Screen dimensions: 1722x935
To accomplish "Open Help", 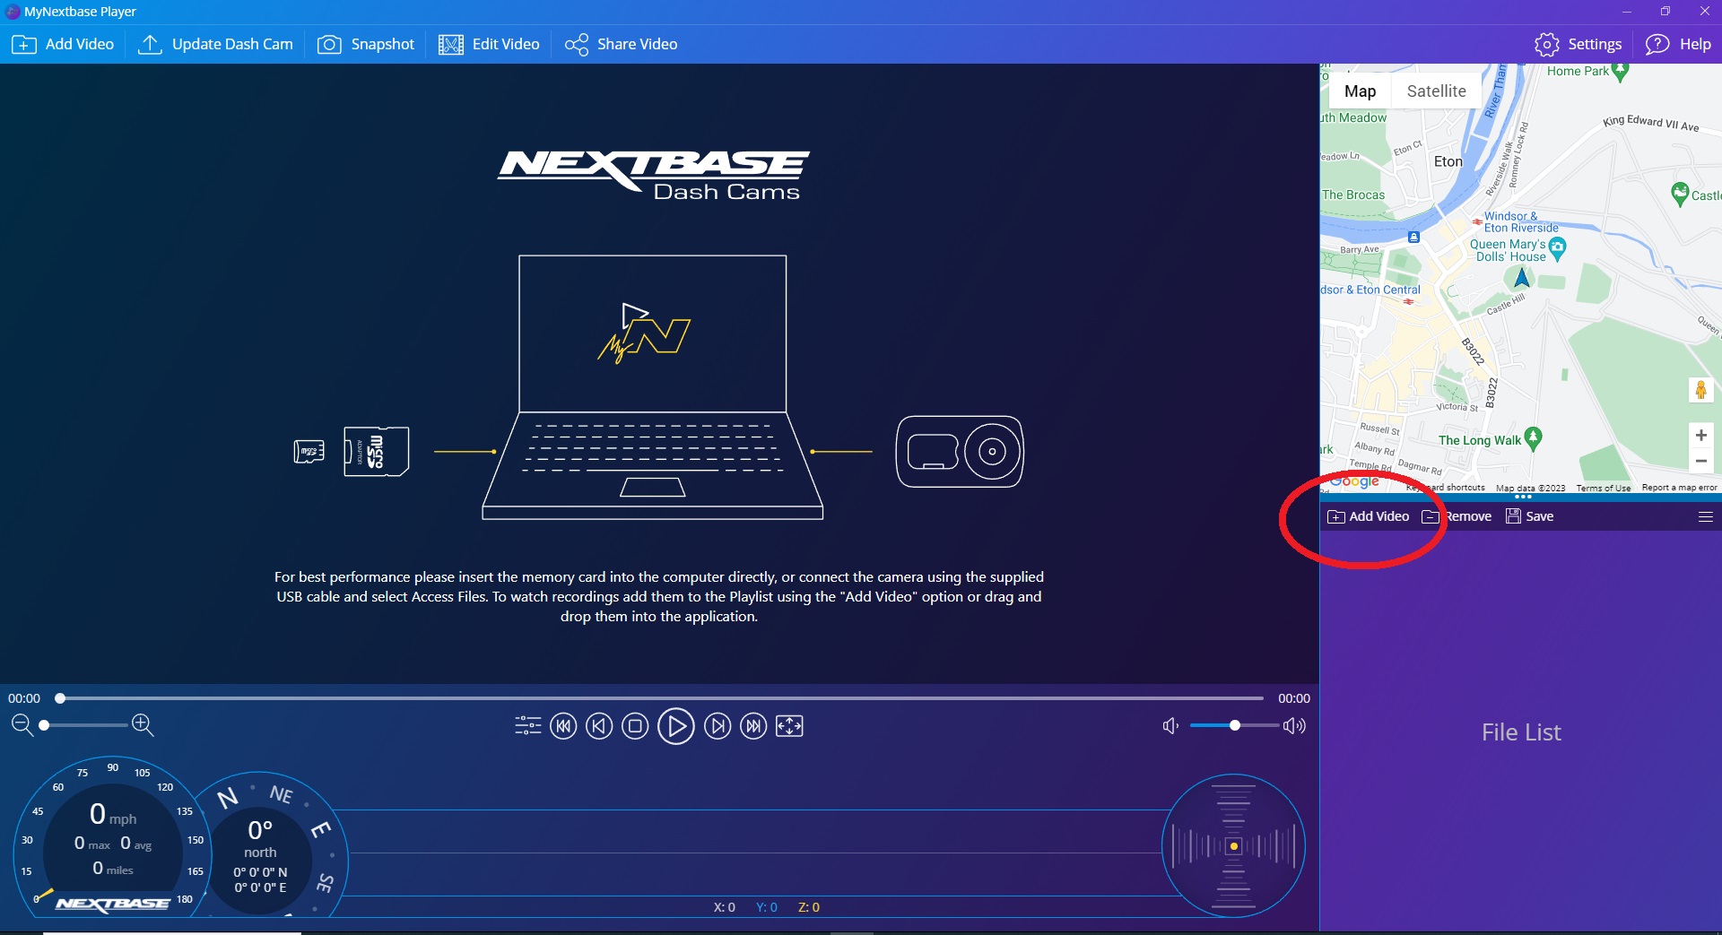I will (x=1678, y=44).
